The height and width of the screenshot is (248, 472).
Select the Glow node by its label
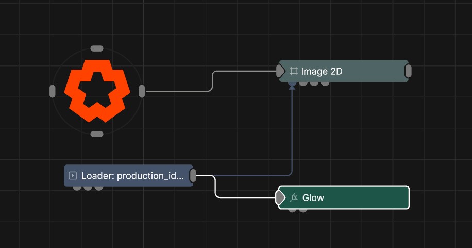coord(313,197)
